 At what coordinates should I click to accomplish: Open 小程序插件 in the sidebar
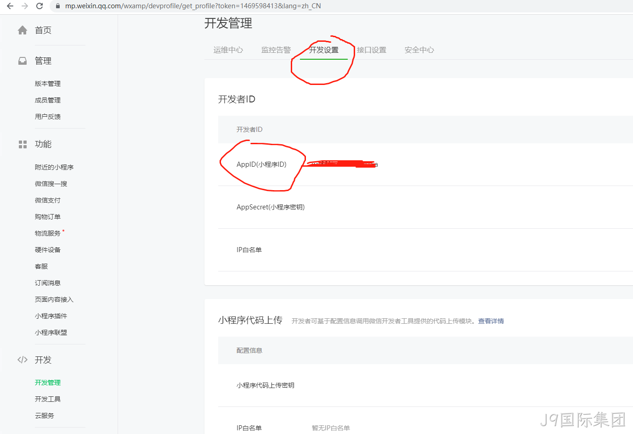click(x=51, y=316)
